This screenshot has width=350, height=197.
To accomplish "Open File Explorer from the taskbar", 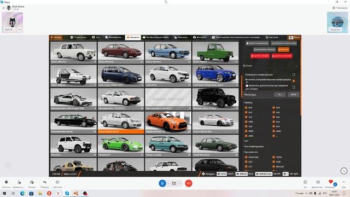I will (x=40, y=193).
